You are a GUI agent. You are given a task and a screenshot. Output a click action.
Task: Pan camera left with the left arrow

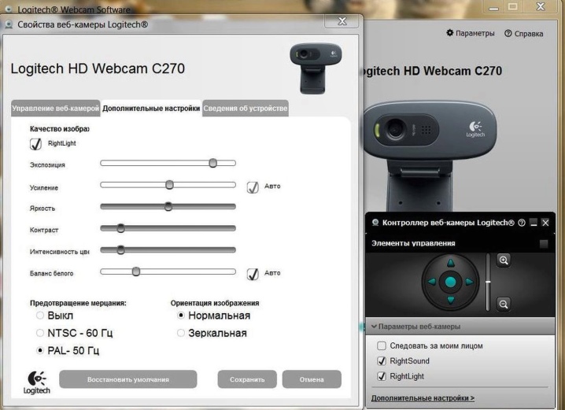point(432,282)
